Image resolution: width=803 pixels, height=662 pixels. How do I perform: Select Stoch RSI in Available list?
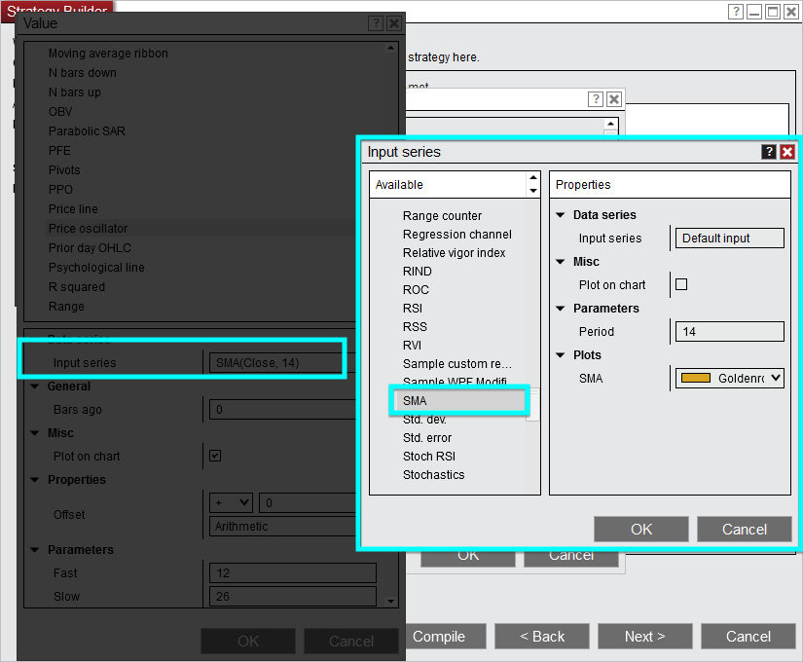[x=428, y=456]
